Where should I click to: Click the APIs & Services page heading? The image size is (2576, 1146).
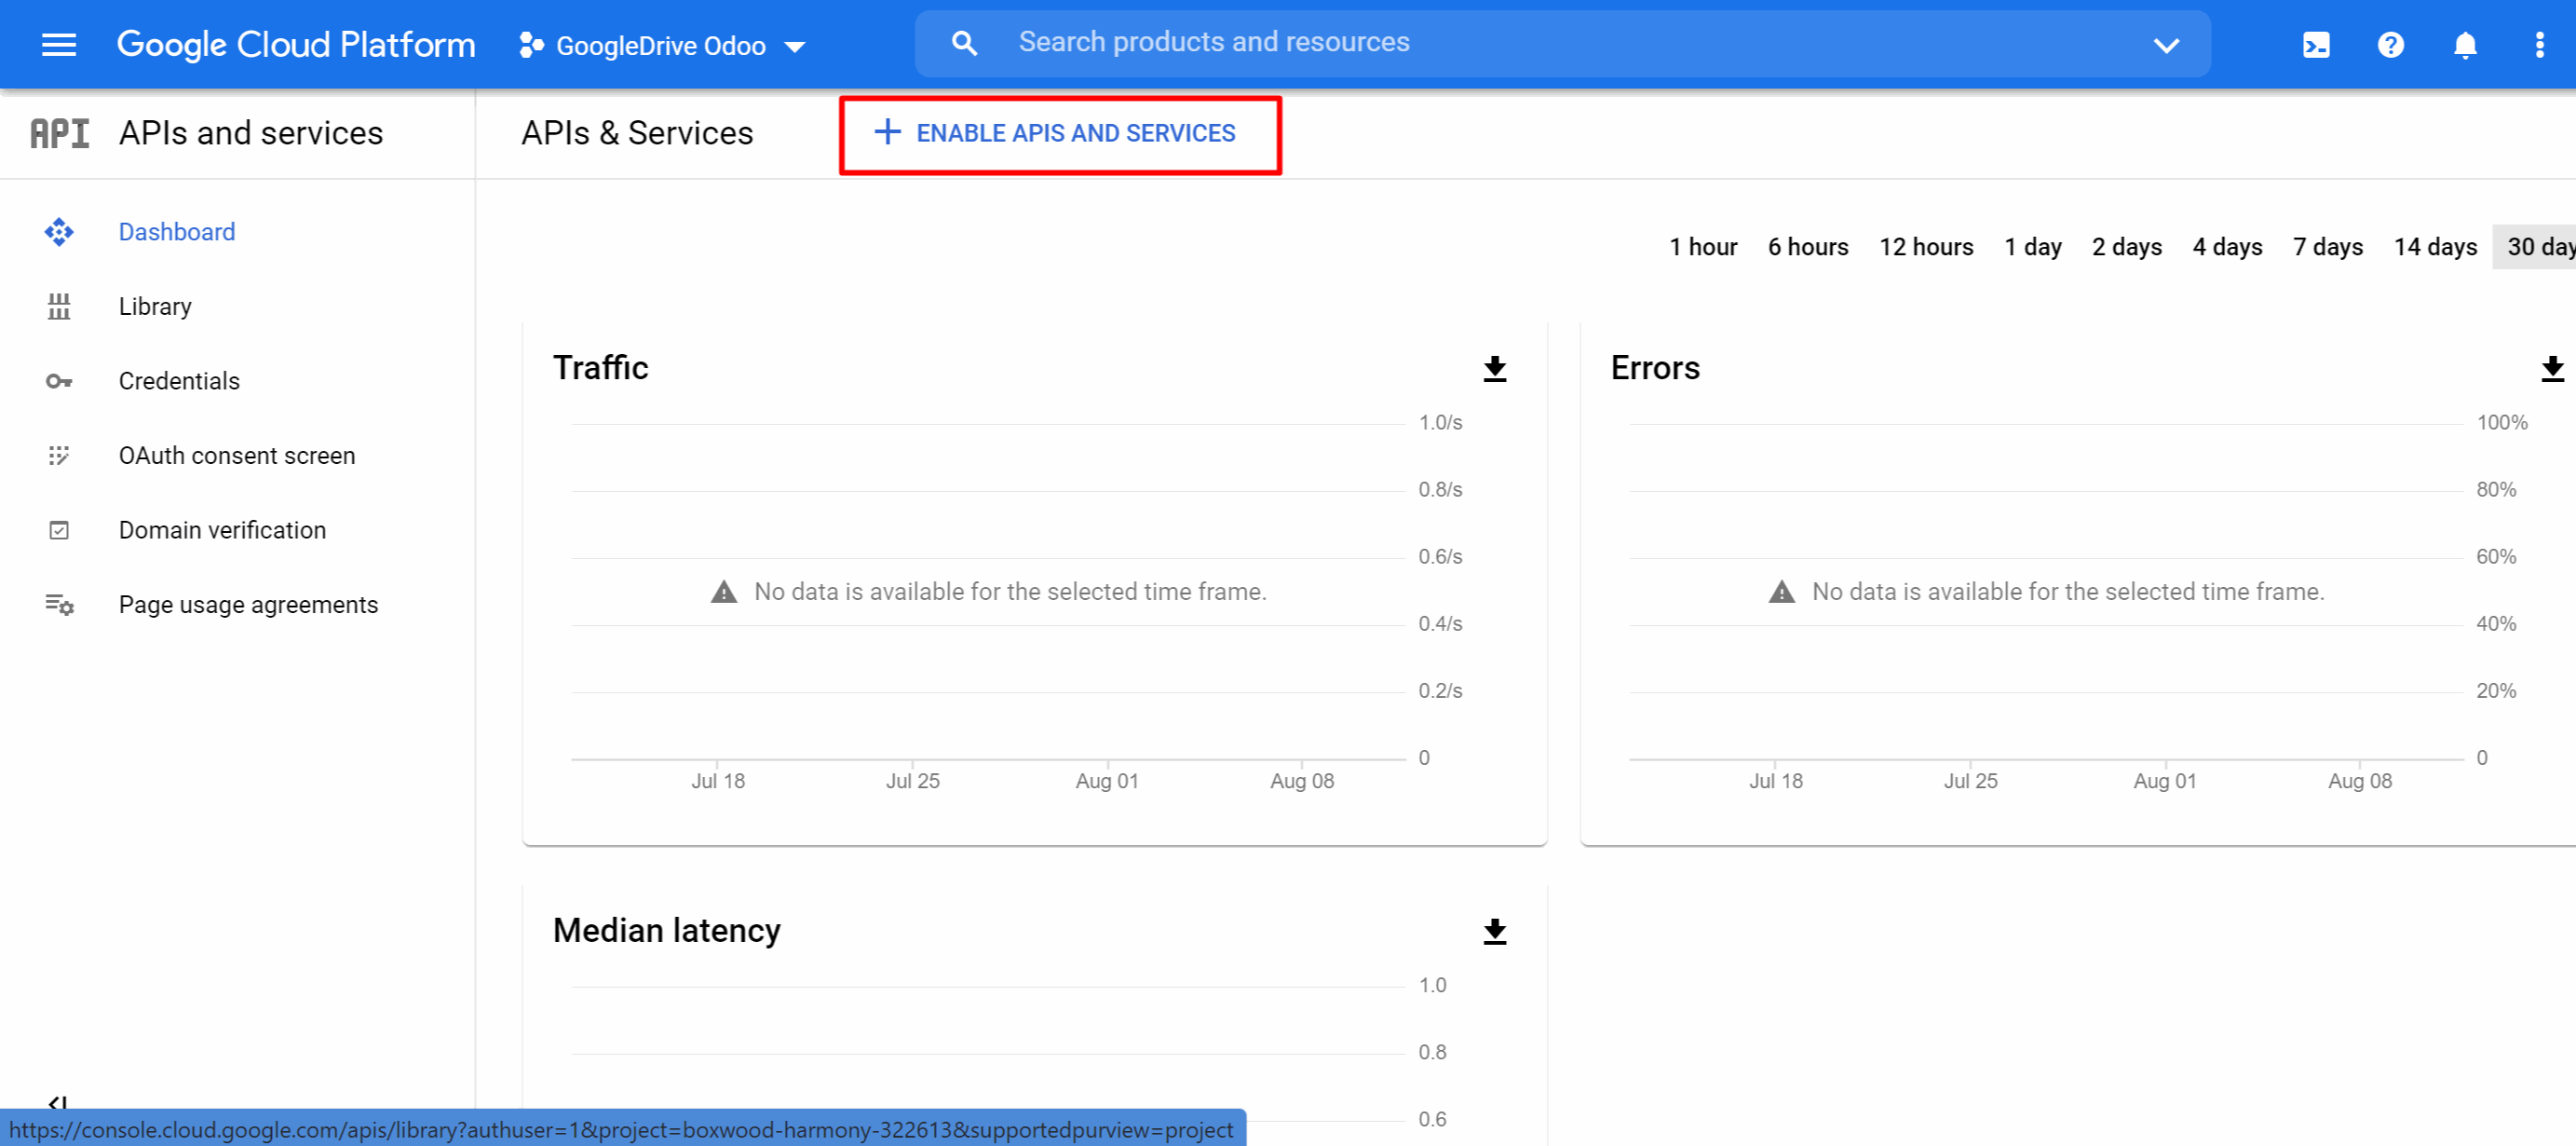point(637,133)
